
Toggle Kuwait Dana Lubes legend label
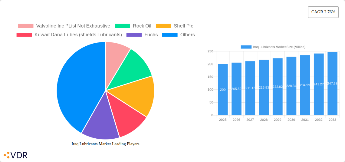pyautogui.click(x=78, y=35)
